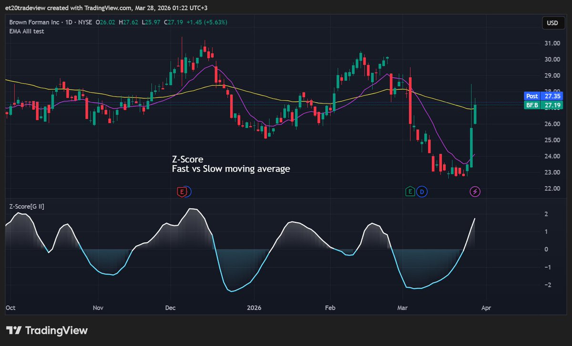The height and width of the screenshot is (346, 572).
Task: Click the Oct label on time axis
Action: point(10,308)
